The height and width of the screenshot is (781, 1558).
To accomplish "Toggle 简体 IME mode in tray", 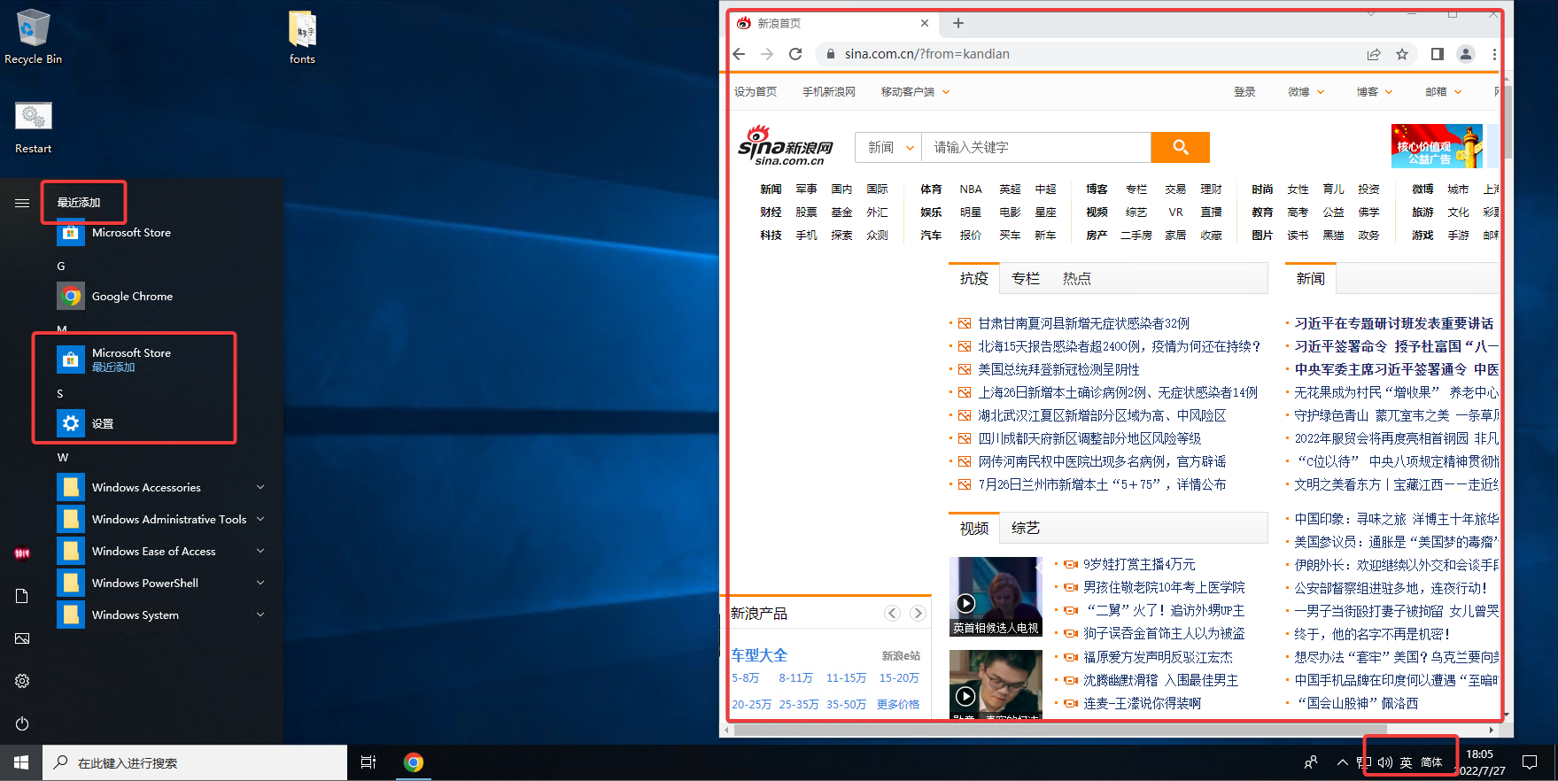I will pyautogui.click(x=1431, y=762).
